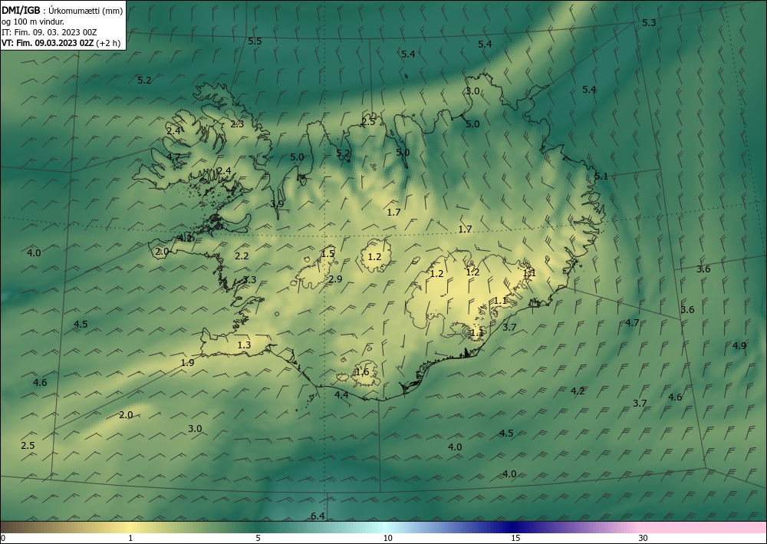Click the map value "1.5"

(x=328, y=253)
